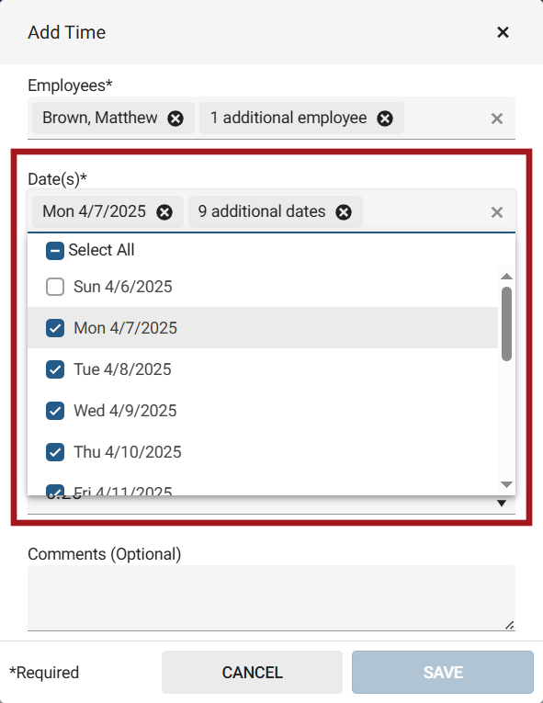Check the Sun 4/6/2025 date
543x703 pixels.
click(x=55, y=287)
